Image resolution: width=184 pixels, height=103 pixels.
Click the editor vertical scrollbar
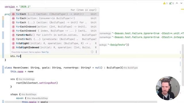pyautogui.click(x=183, y=65)
